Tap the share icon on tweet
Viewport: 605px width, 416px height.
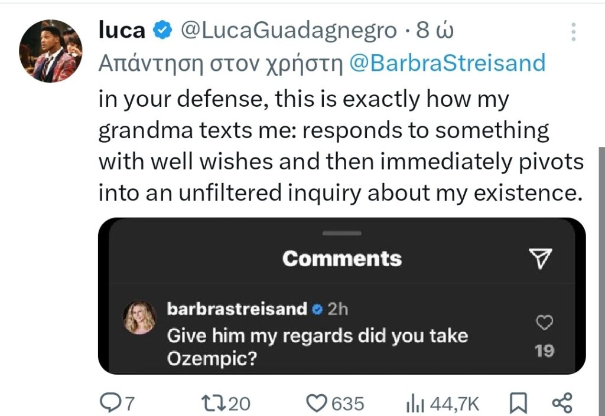coord(562,403)
